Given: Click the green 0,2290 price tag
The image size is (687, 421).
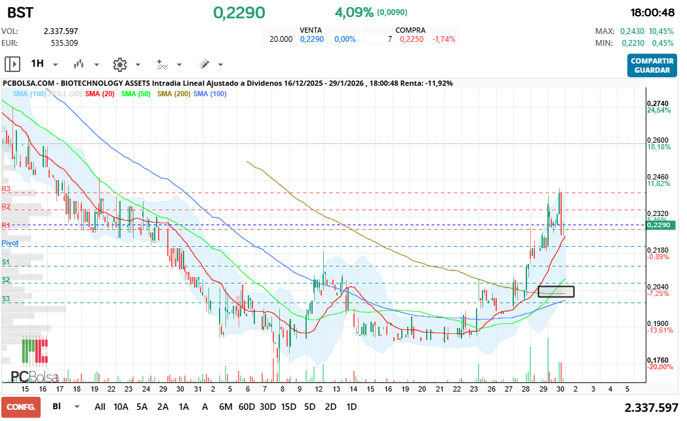Looking at the screenshot, I should pyautogui.click(x=660, y=224).
